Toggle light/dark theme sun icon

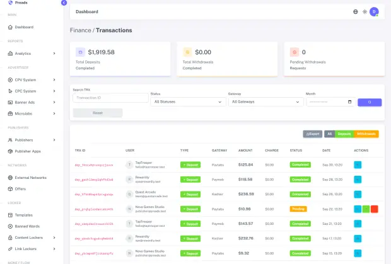[x=365, y=12]
